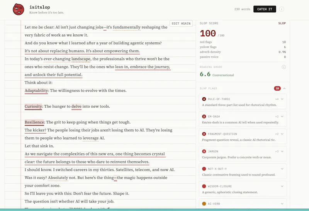Click the yellow flags stat row

(243, 47)
